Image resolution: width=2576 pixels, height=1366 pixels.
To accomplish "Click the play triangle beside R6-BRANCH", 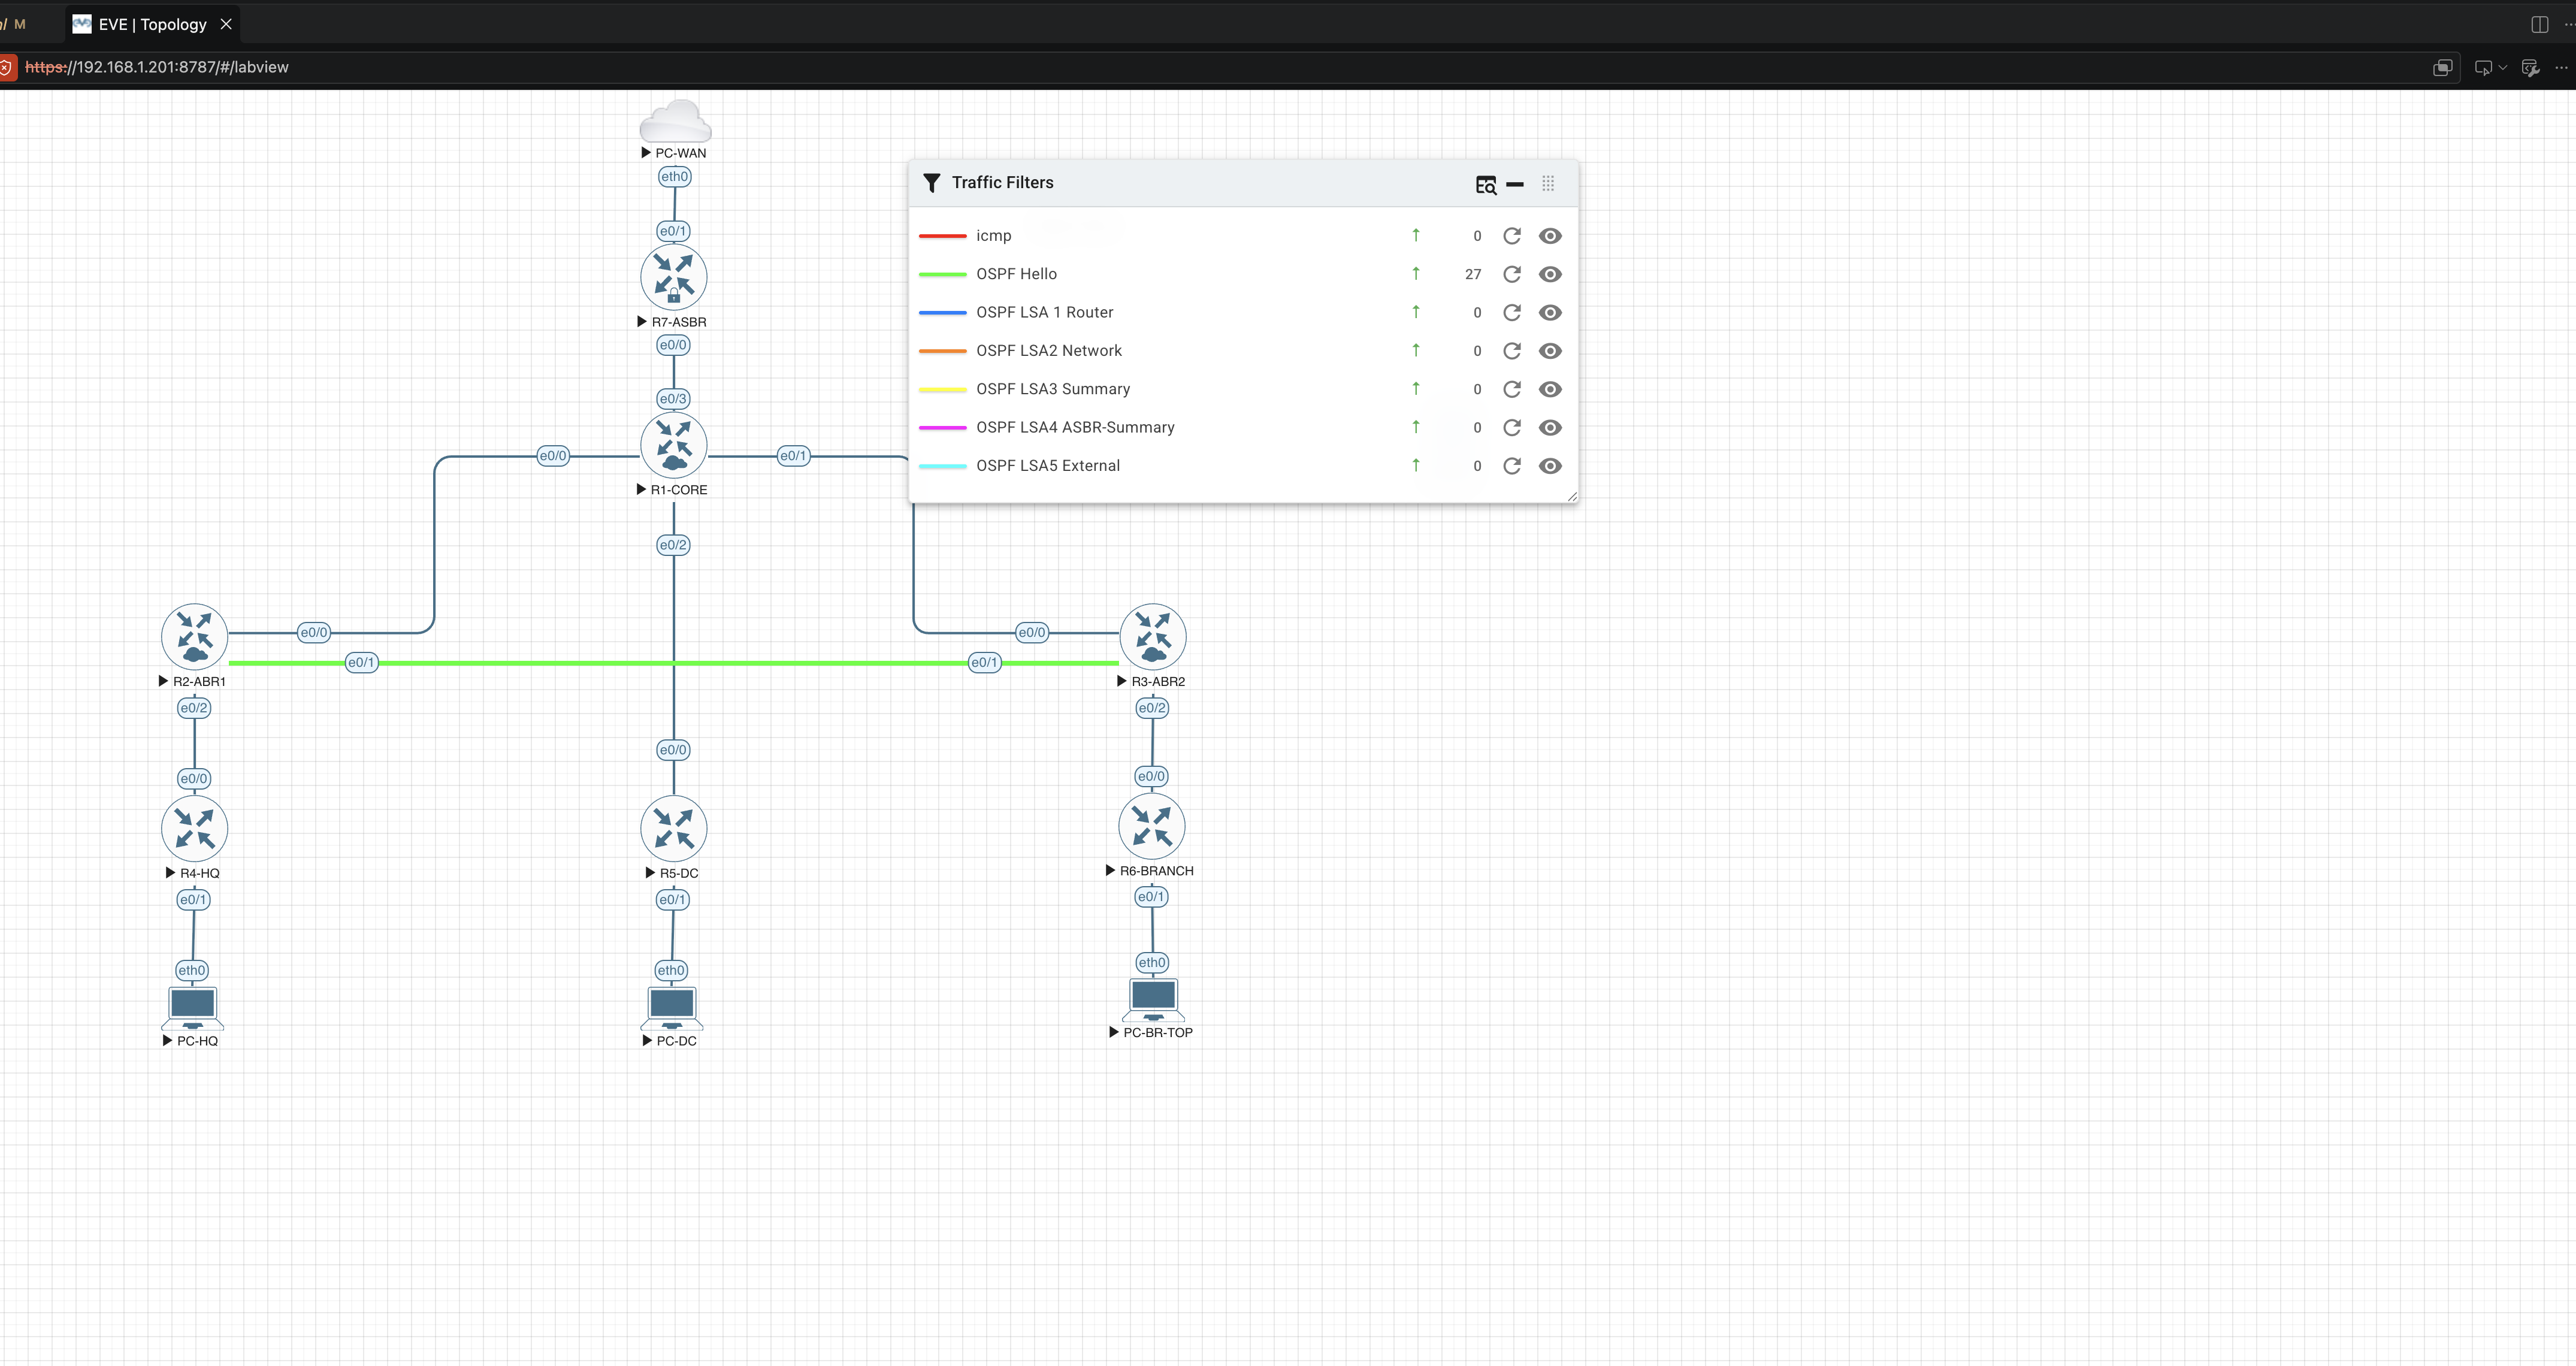I will coord(1110,871).
